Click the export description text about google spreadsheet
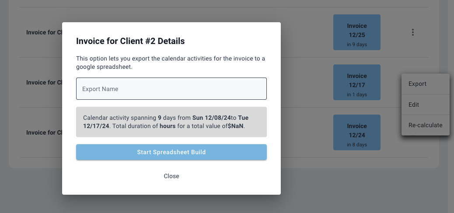 click(171, 63)
